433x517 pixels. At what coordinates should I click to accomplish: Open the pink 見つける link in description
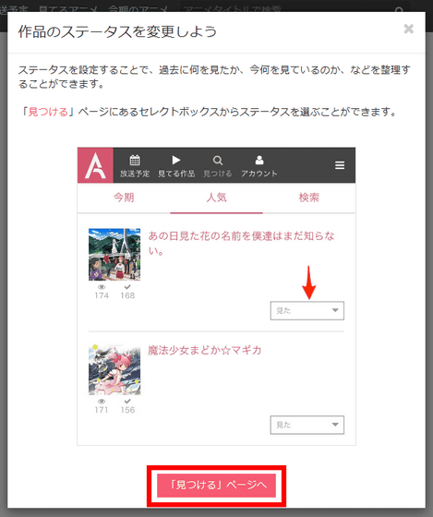(48, 112)
